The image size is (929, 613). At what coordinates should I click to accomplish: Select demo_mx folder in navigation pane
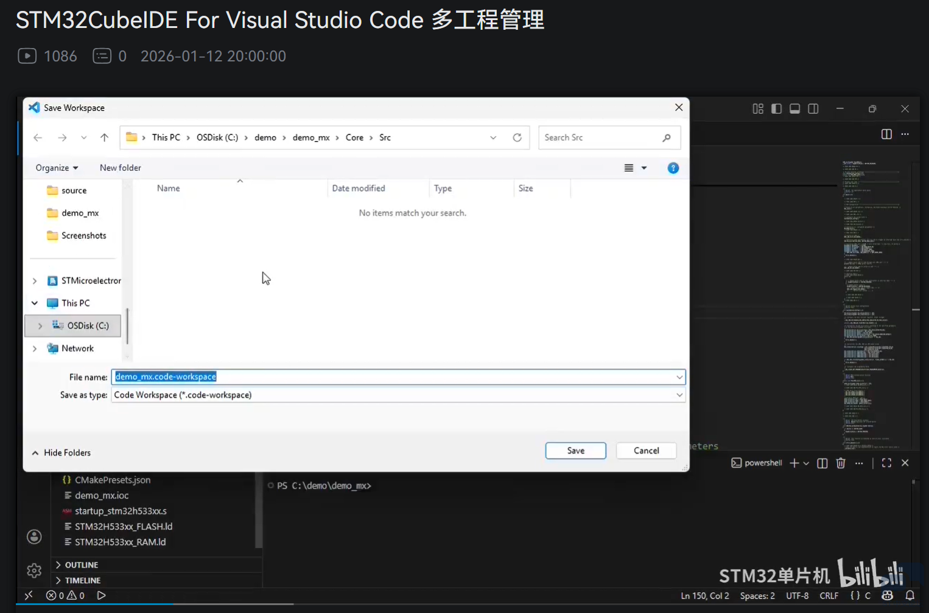(x=73, y=213)
